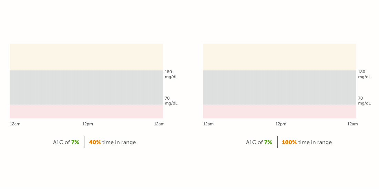Image resolution: width=379 pixels, height=189 pixels.
Task: Select the 70 mg/dL label on right chart
Action: coord(364,101)
